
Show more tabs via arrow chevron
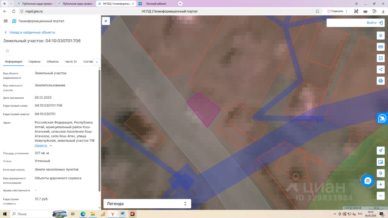[x=97, y=62]
